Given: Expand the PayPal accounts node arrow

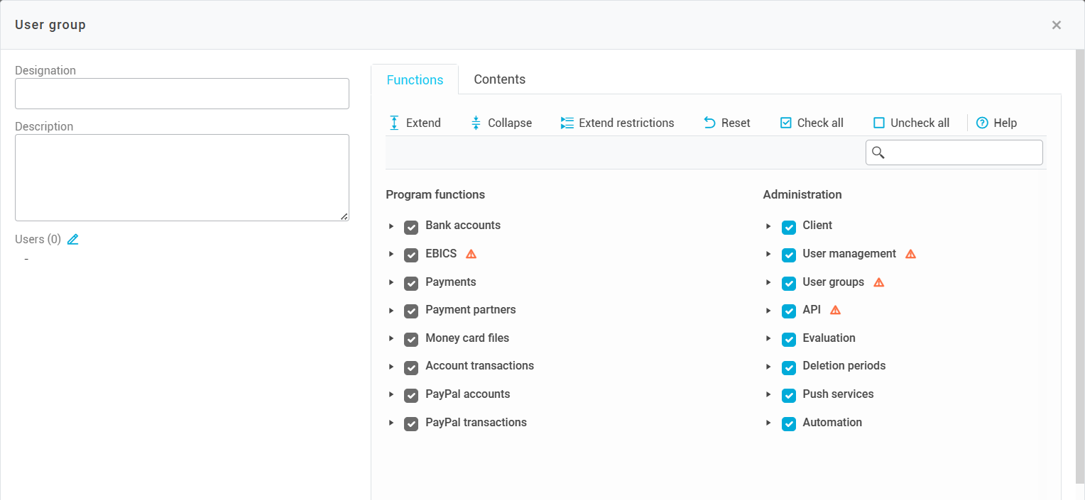Looking at the screenshot, I should (x=391, y=394).
